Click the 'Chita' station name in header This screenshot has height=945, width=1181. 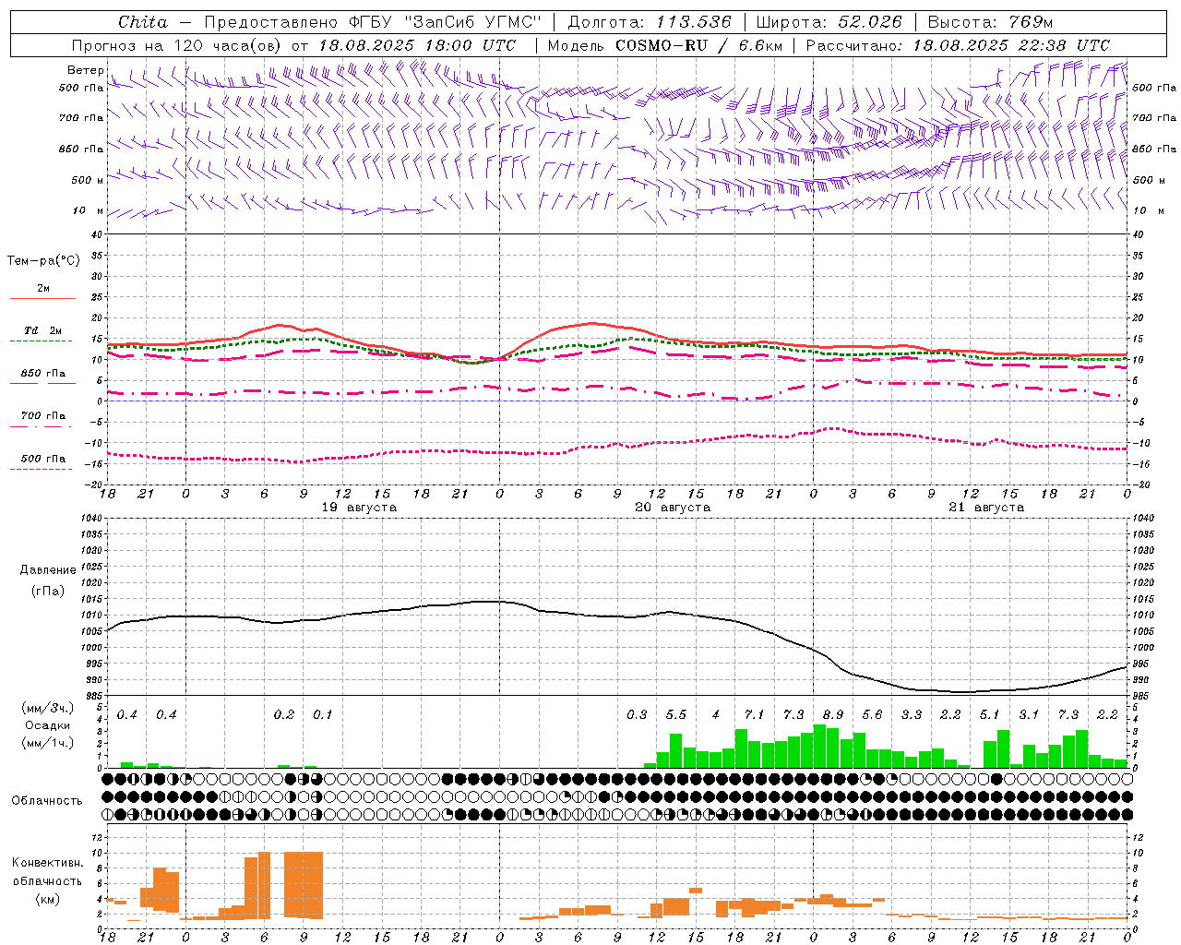click(143, 22)
